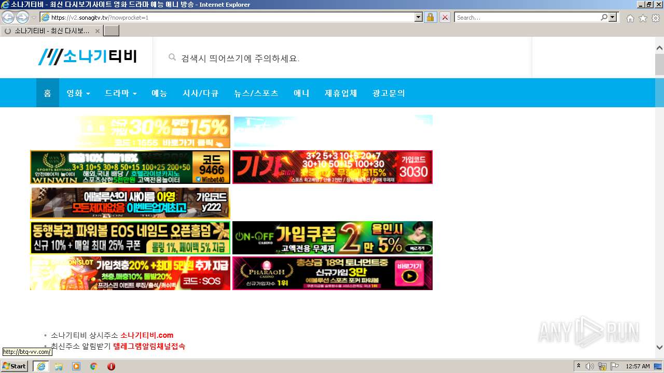Focus the address bar URL field
Viewport: 664px width, 373px height.
click(x=231, y=17)
